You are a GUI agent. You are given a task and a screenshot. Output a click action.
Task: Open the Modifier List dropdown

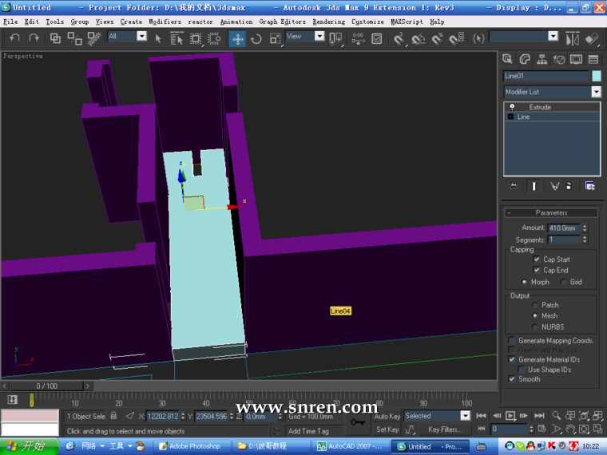(596, 92)
